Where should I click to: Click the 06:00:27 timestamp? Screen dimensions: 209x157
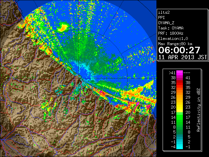(179, 50)
